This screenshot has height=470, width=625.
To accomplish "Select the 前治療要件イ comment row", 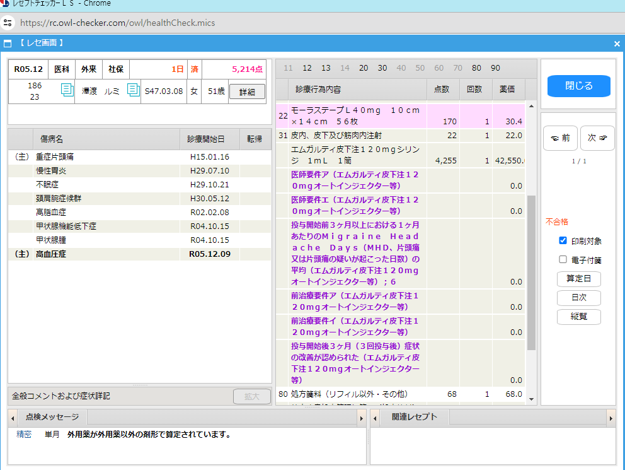I will 401,327.
